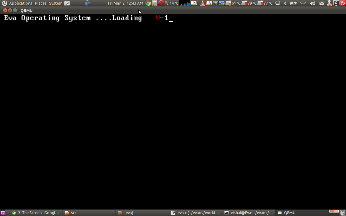The height and width of the screenshot is (216, 346).
Task: Open the system monitor graph applet
Action: tap(184, 3)
